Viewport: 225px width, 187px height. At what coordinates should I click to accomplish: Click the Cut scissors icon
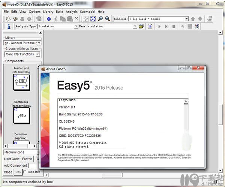[x=55, y=19]
